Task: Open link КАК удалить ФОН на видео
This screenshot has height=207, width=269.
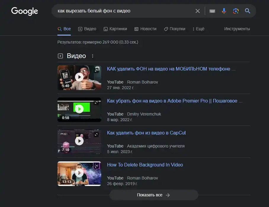Action: pos(171,69)
